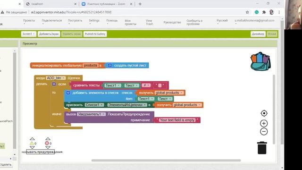
Task: Click the Publish to Gallery button
Action: pyautogui.click(x=95, y=34)
